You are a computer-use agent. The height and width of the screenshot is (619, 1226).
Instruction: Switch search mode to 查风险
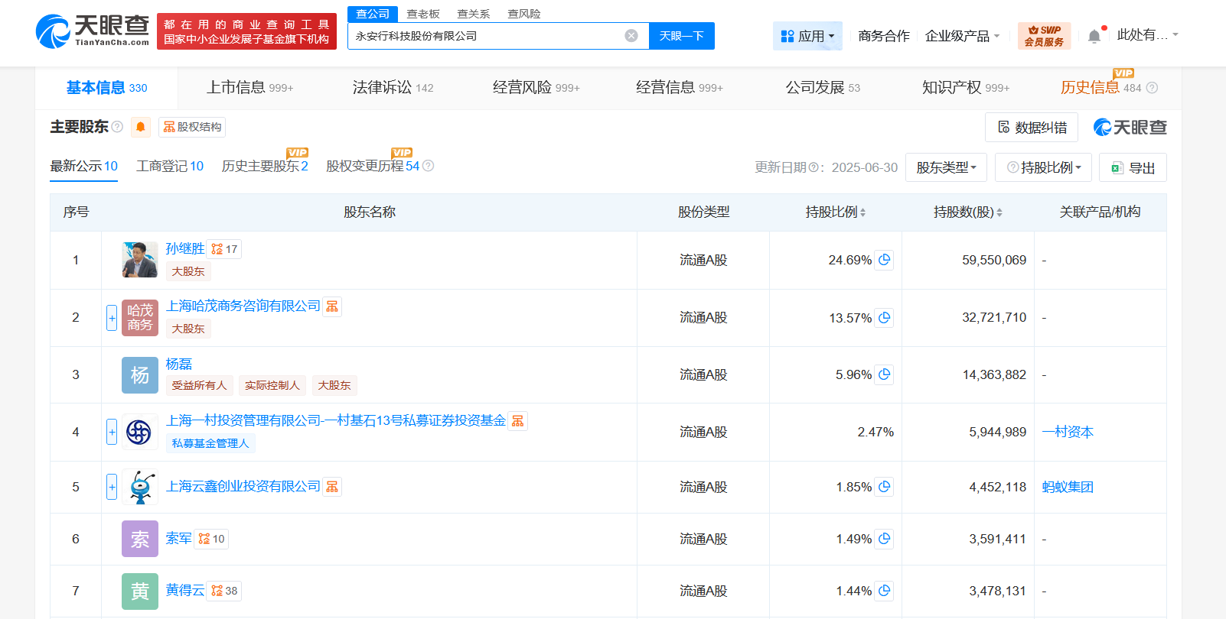[524, 14]
